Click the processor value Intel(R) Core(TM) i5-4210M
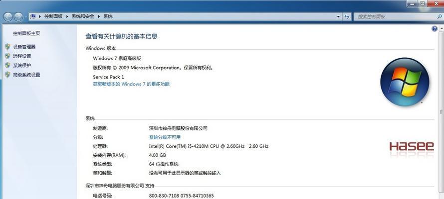Viewport: 444px width, 199px height. (x=209, y=146)
